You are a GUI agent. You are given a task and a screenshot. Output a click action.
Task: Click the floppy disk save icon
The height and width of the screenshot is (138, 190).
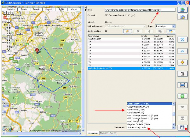[182, 127]
